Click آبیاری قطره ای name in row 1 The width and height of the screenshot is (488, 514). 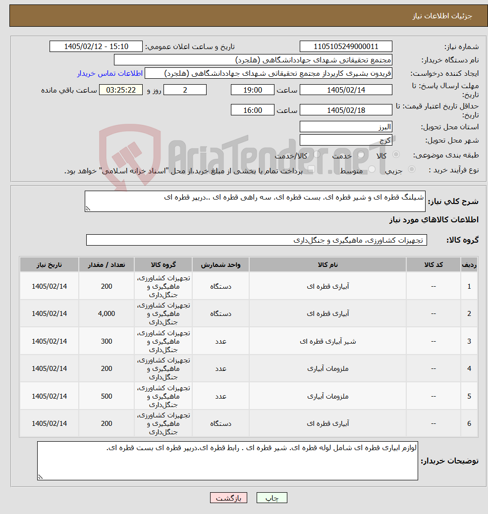pos(327,286)
